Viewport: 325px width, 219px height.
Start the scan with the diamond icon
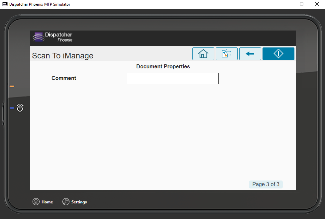tap(278, 53)
